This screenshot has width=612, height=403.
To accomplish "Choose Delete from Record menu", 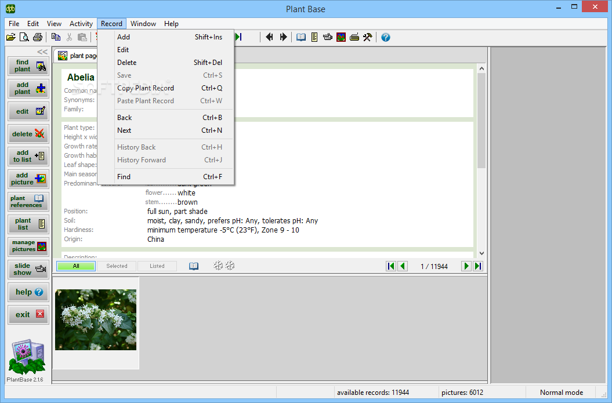I will [166, 63].
